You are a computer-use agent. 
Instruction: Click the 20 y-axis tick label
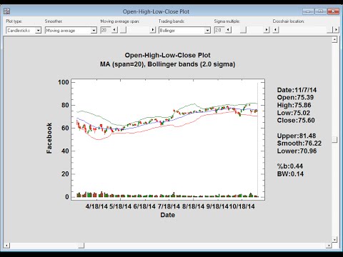[65, 174]
